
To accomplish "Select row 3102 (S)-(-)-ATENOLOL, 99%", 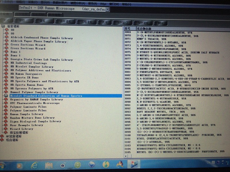I will tap(153, 142).
